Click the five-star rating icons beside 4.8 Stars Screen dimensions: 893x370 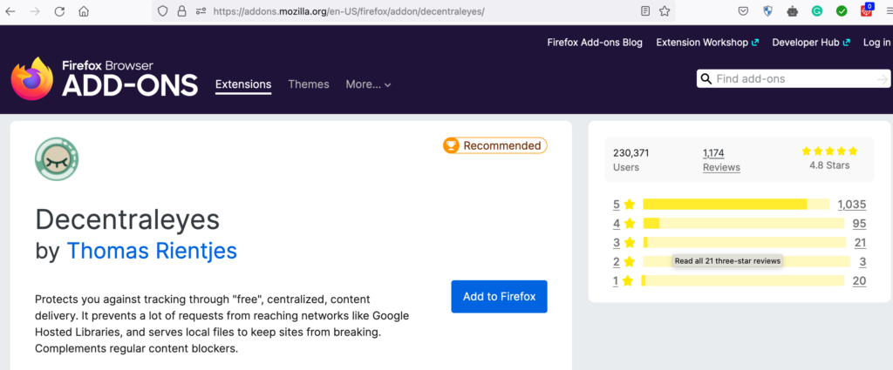[x=829, y=151]
